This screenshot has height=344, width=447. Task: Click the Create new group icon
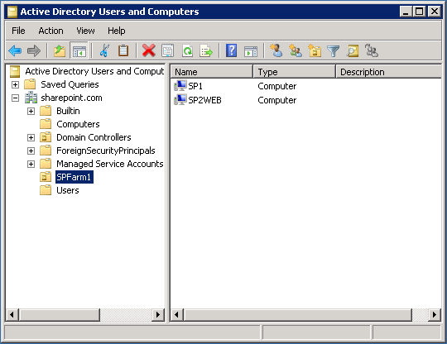295,50
